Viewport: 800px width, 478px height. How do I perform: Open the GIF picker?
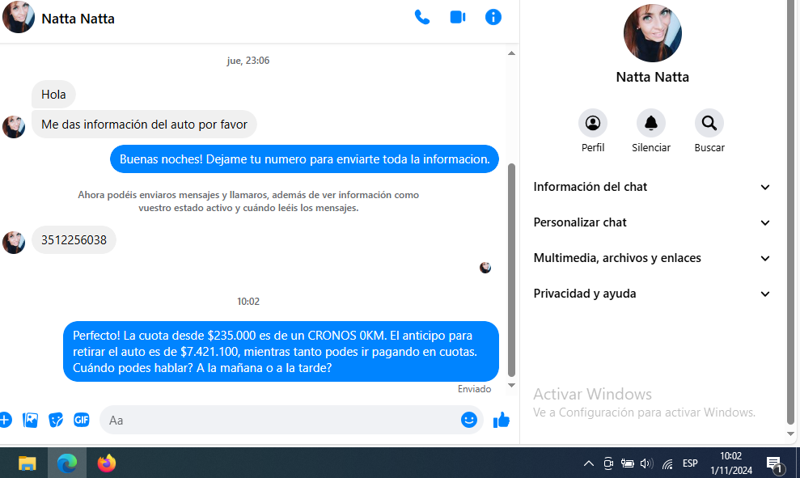(82, 420)
